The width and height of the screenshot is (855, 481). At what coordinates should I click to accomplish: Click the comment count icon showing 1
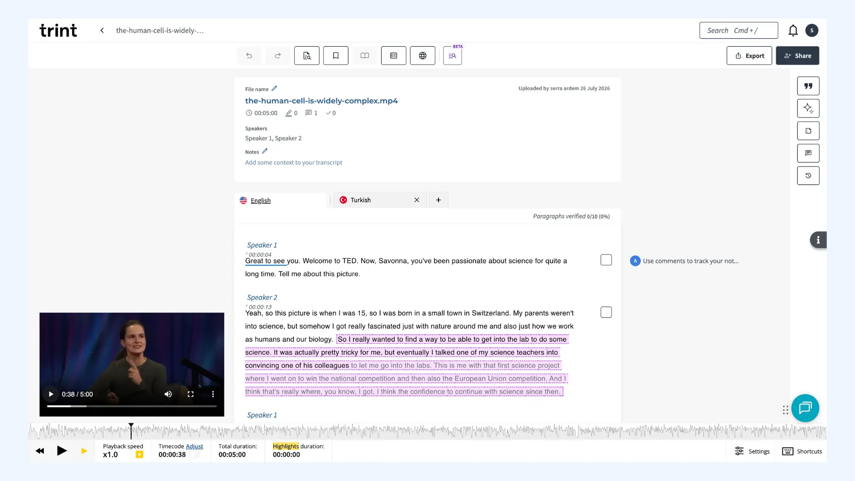(x=311, y=113)
